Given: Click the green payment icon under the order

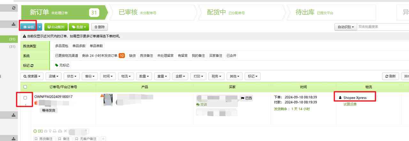Looking at the screenshot, I should tap(40, 131).
